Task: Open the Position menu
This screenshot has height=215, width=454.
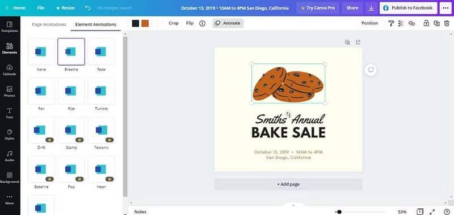Action: [369, 23]
